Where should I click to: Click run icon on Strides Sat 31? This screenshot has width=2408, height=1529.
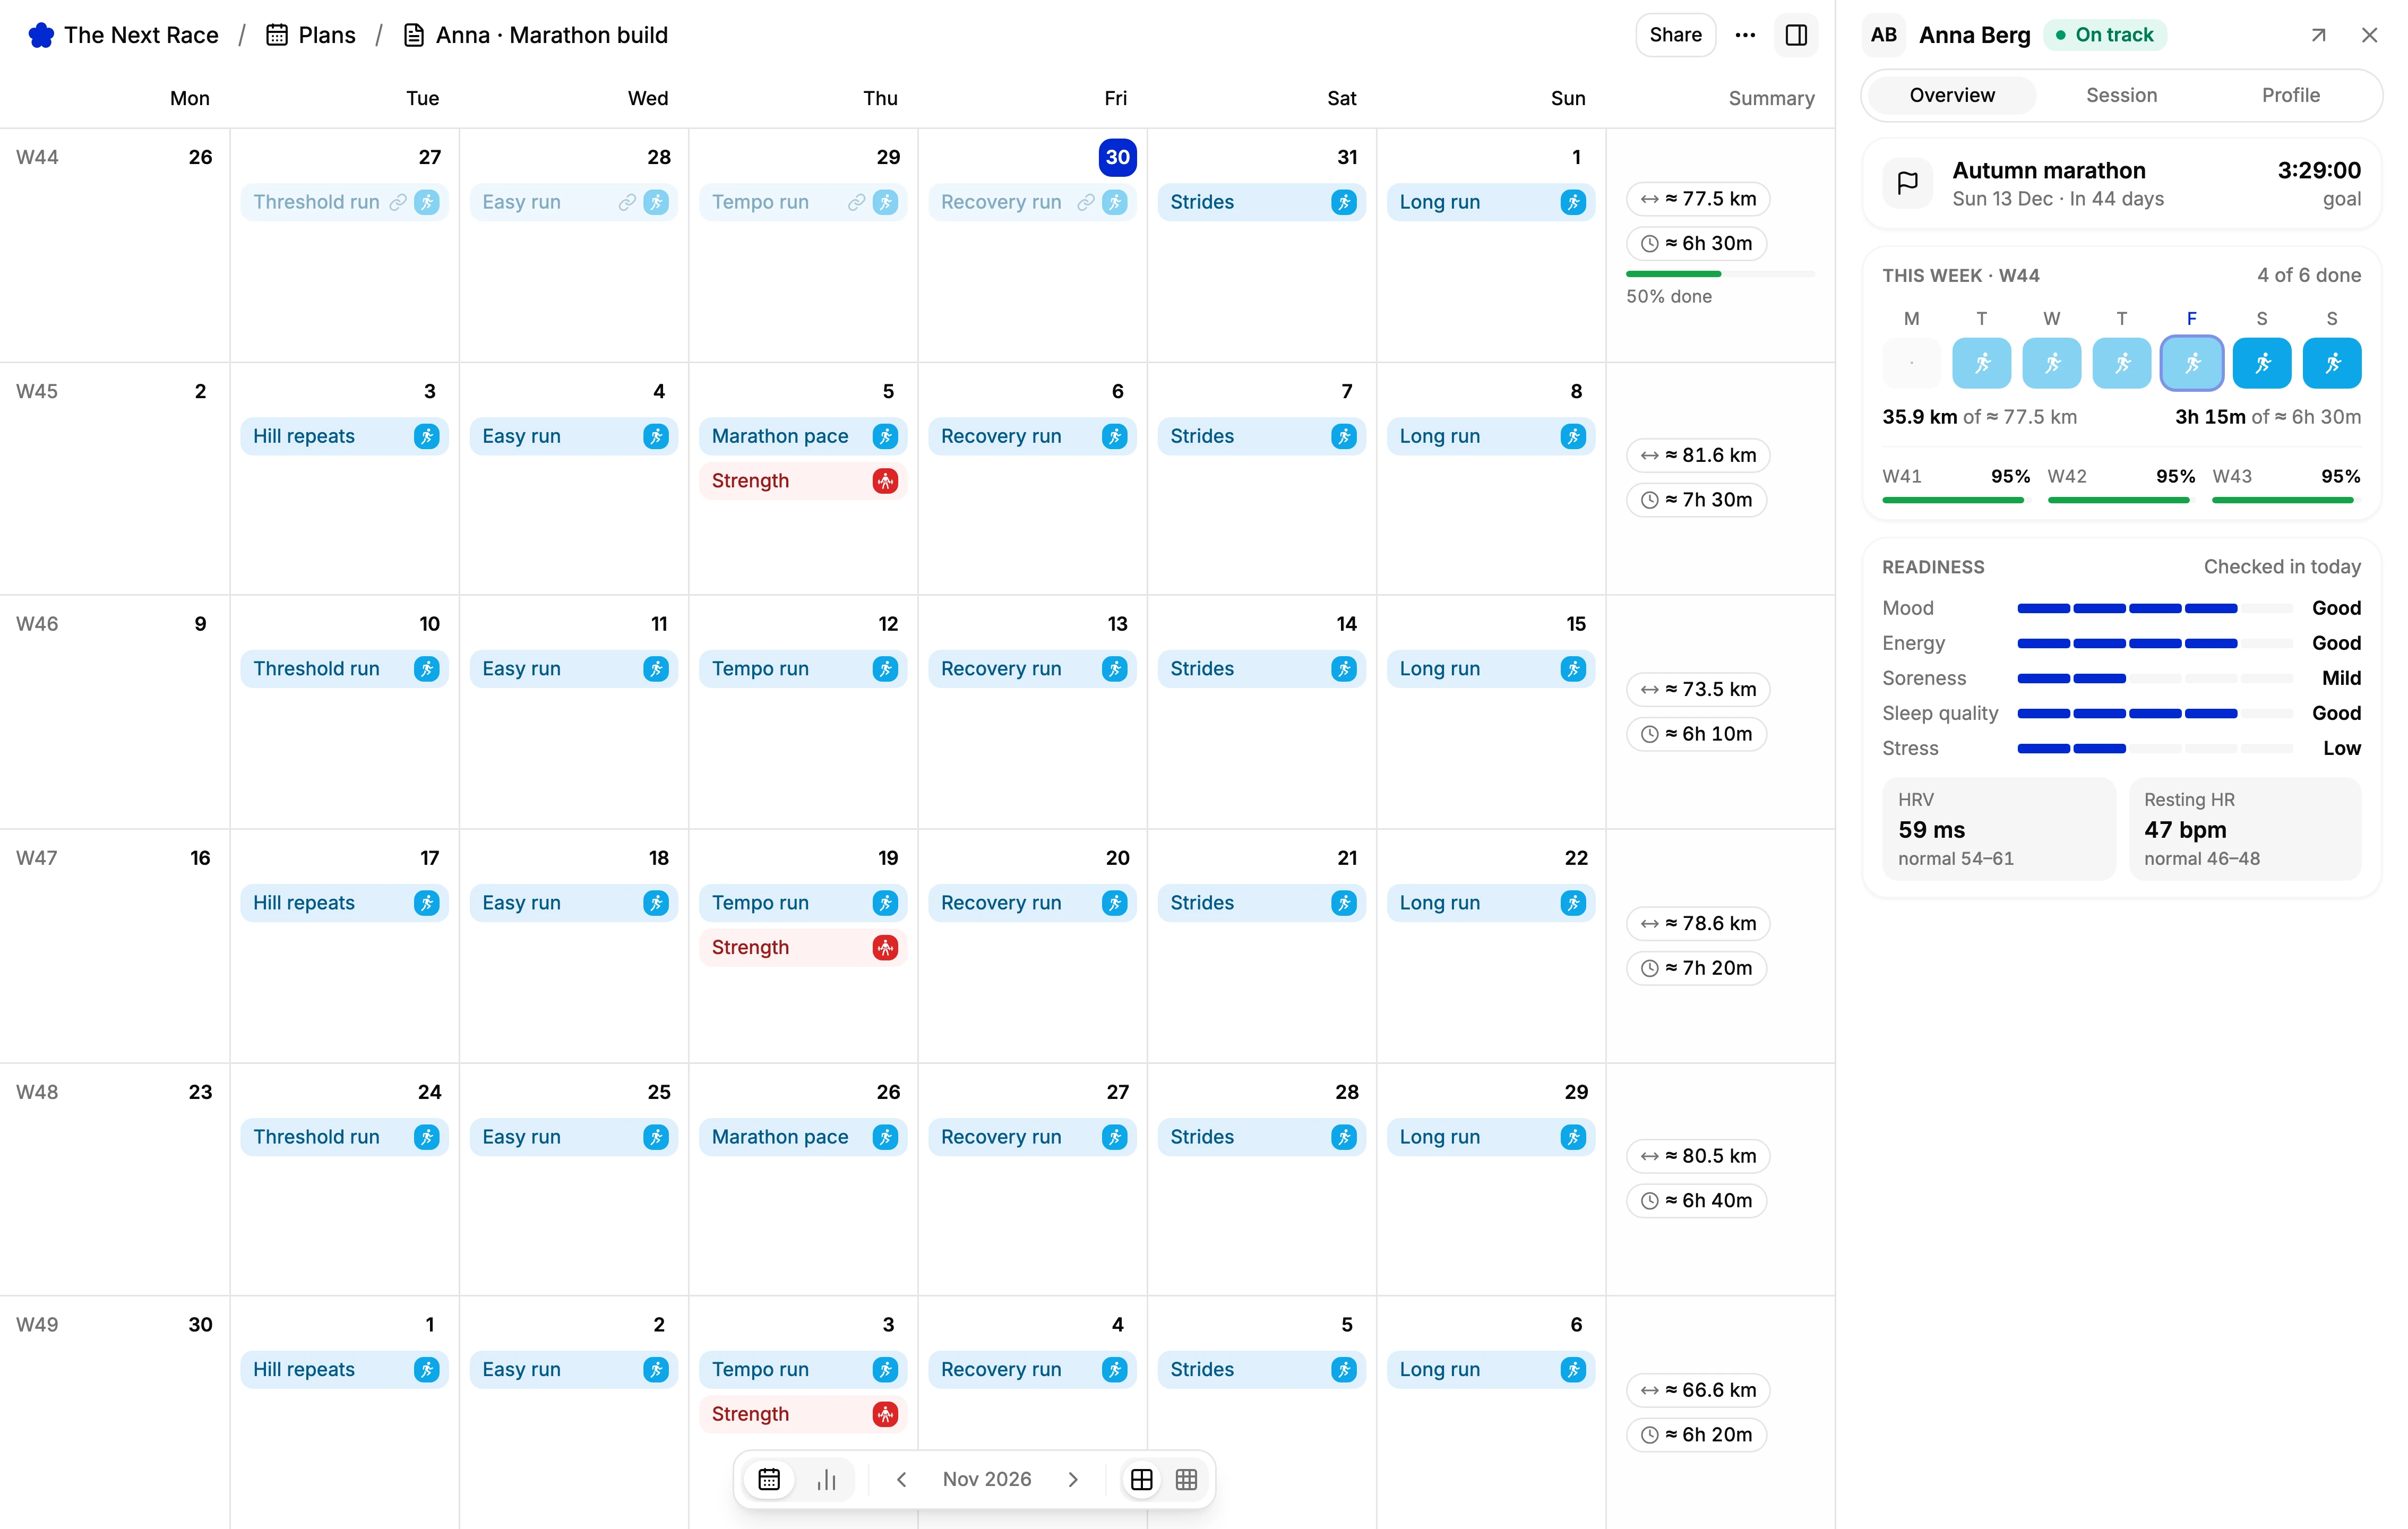pos(1343,202)
